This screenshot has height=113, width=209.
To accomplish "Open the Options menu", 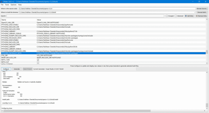I will pyautogui.click(x=13, y=5).
